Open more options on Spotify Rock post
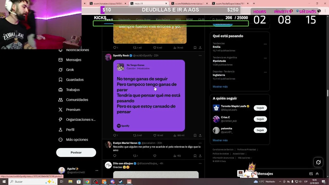The width and height of the screenshot is (329, 185). click(200, 55)
